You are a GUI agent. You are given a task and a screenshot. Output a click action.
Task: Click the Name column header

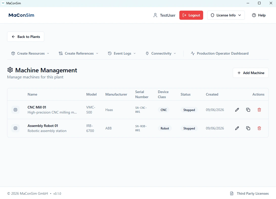coord(32,94)
